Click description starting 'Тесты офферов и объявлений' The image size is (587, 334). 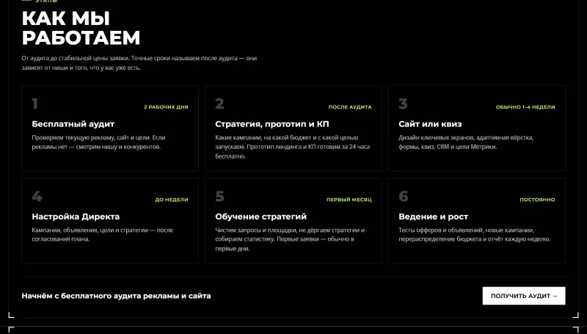click(x=474, y=234)
